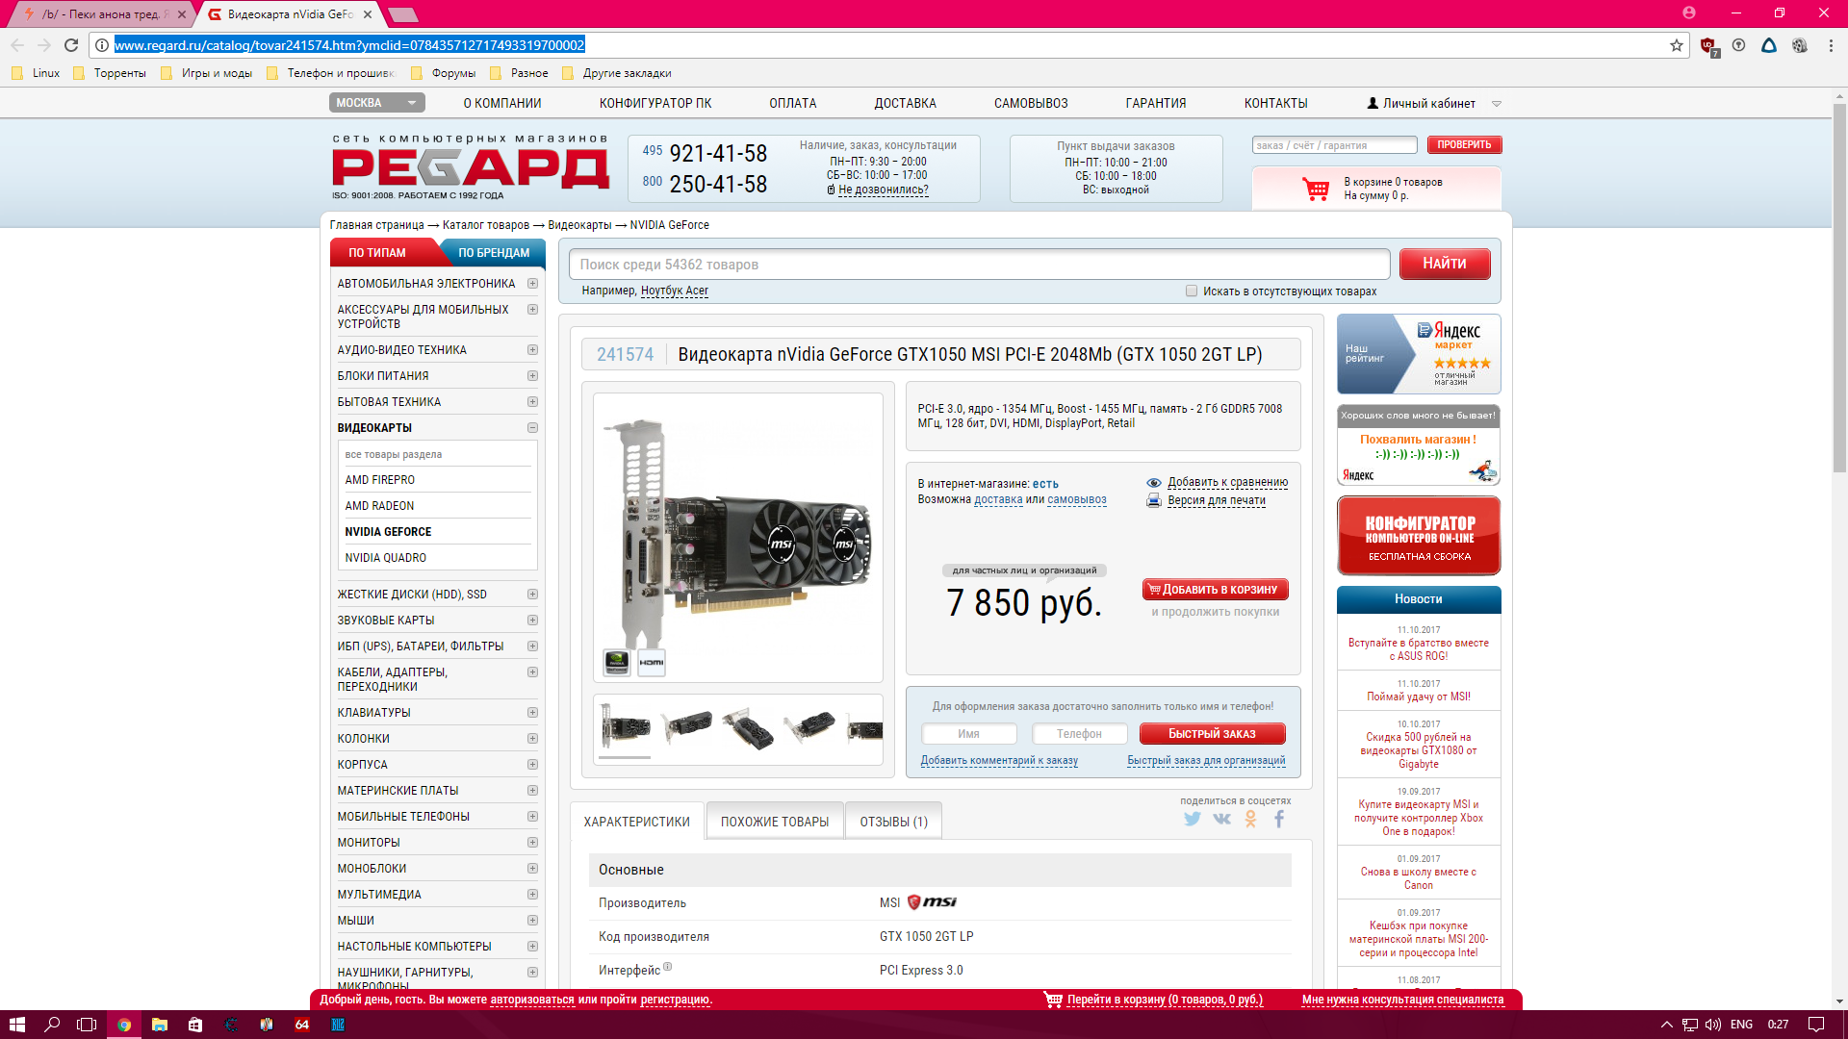Screen dimensions: 1848x1039
Task: Click the browser vertical scrollbar
Action: (1839, 289)
